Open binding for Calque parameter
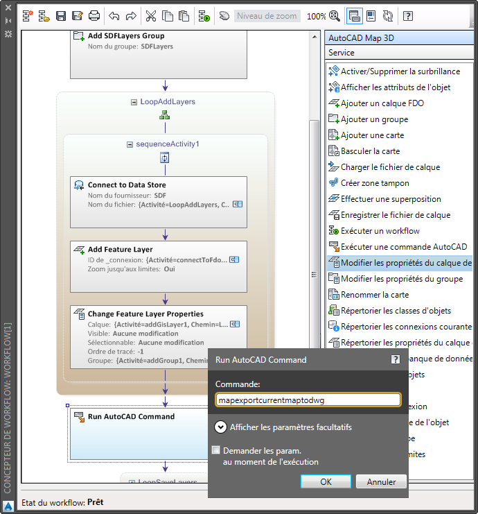The height and width of the screenshot is (514, 478). coord(235,324)
